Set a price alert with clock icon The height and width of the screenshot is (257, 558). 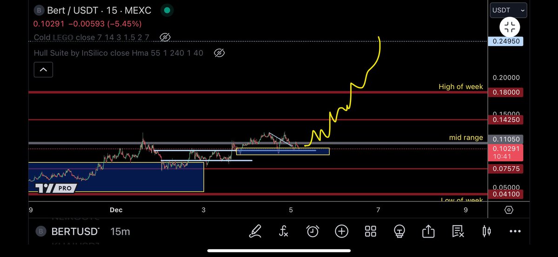pyautogui.click(x=312, y=231)
